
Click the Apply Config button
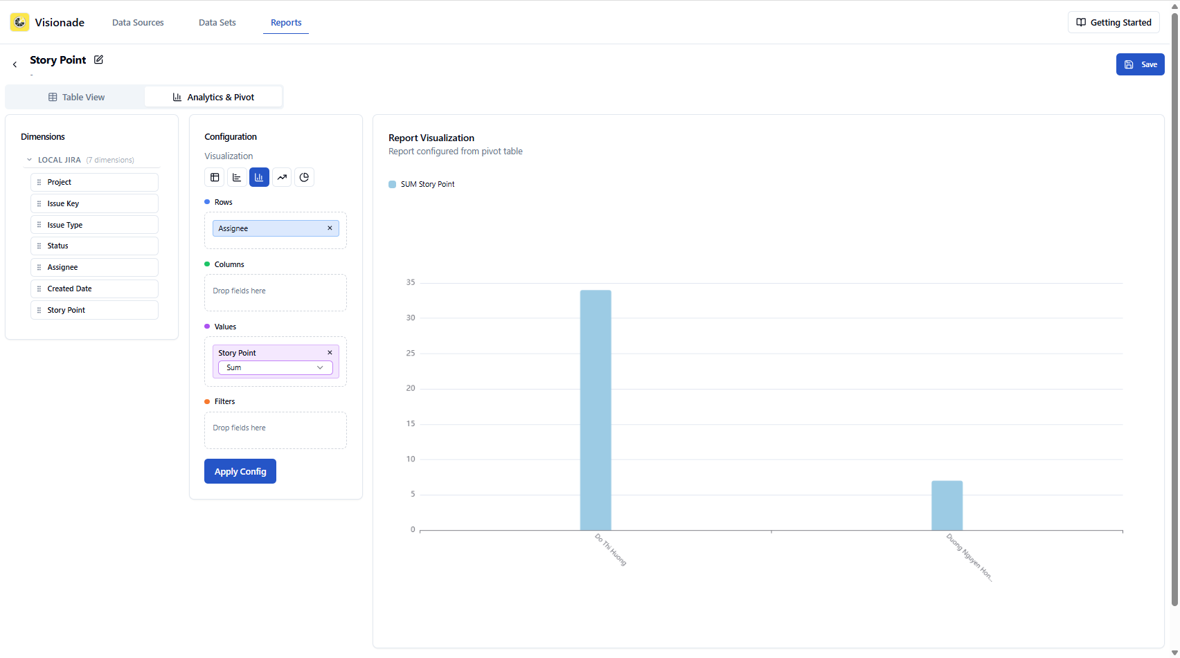point(240,471)
